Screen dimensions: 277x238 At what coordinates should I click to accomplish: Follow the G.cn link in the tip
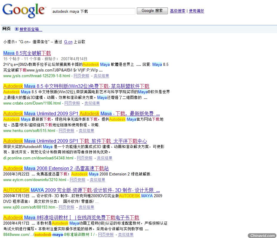pos(68,42)
